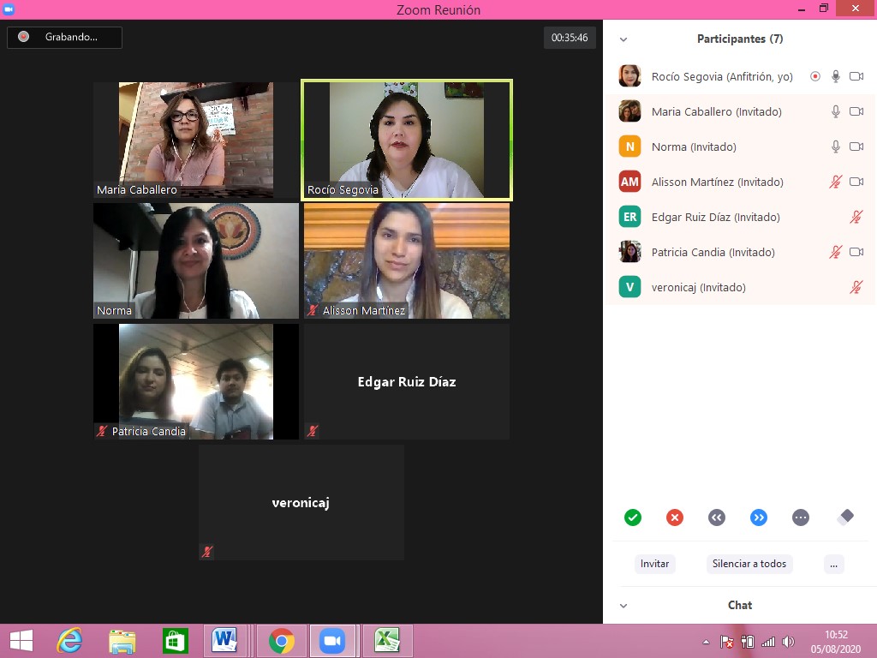877x658 pixels.
Task: Click the name Edgar Ruiz Díaz (Invitado)
Action: (x=715, y=217)
